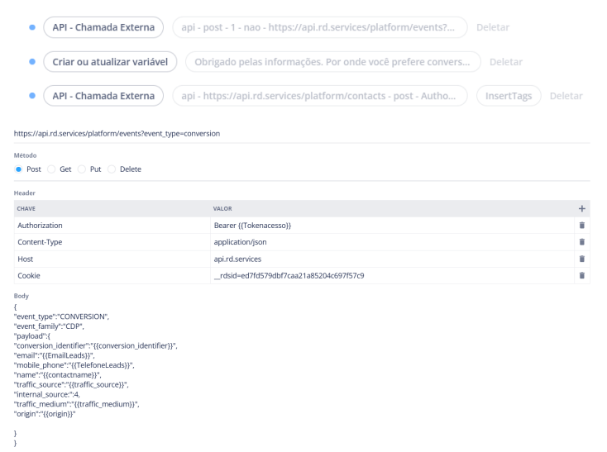
Task: Click the plus icon to add header row
Action: (582, 210)
